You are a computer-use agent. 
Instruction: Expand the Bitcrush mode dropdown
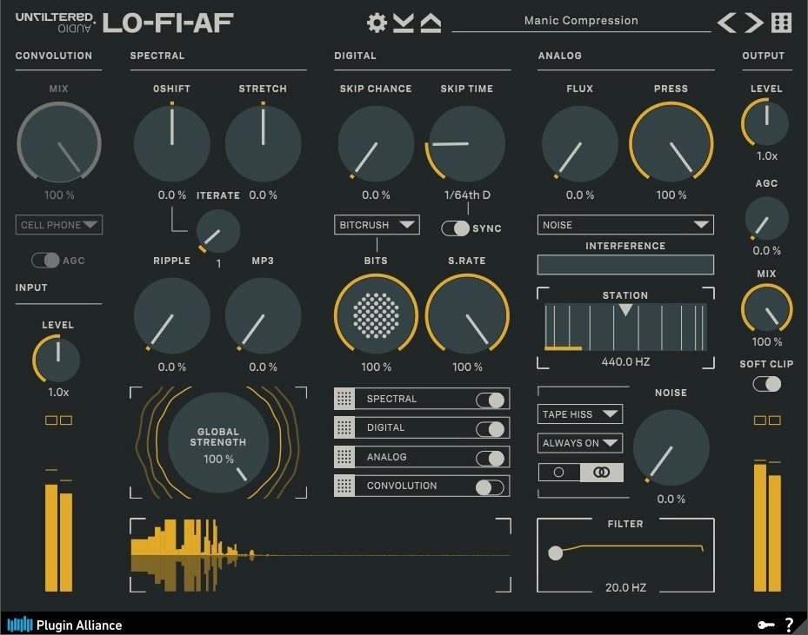[x=377, y=225]
